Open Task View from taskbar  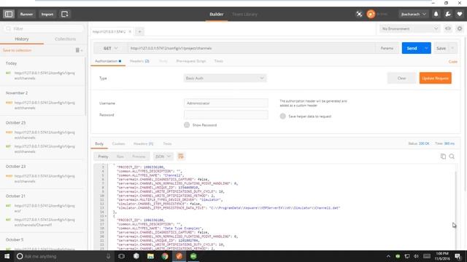[122, 256]
